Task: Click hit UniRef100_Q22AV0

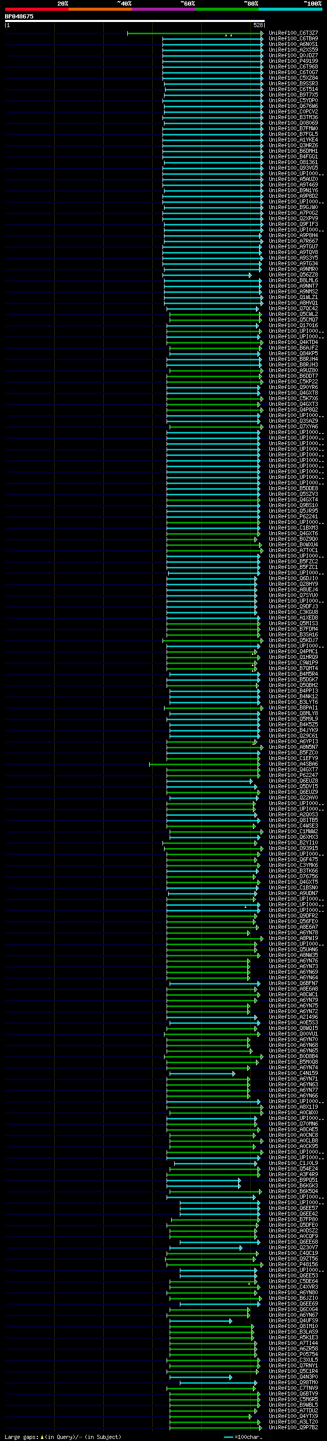Action: (293, 798)
